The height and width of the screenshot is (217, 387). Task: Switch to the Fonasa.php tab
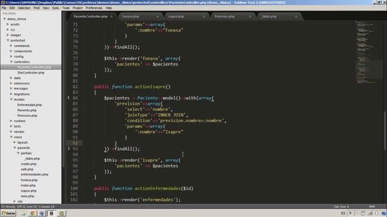pyautogui.click(x=131, y=16)
